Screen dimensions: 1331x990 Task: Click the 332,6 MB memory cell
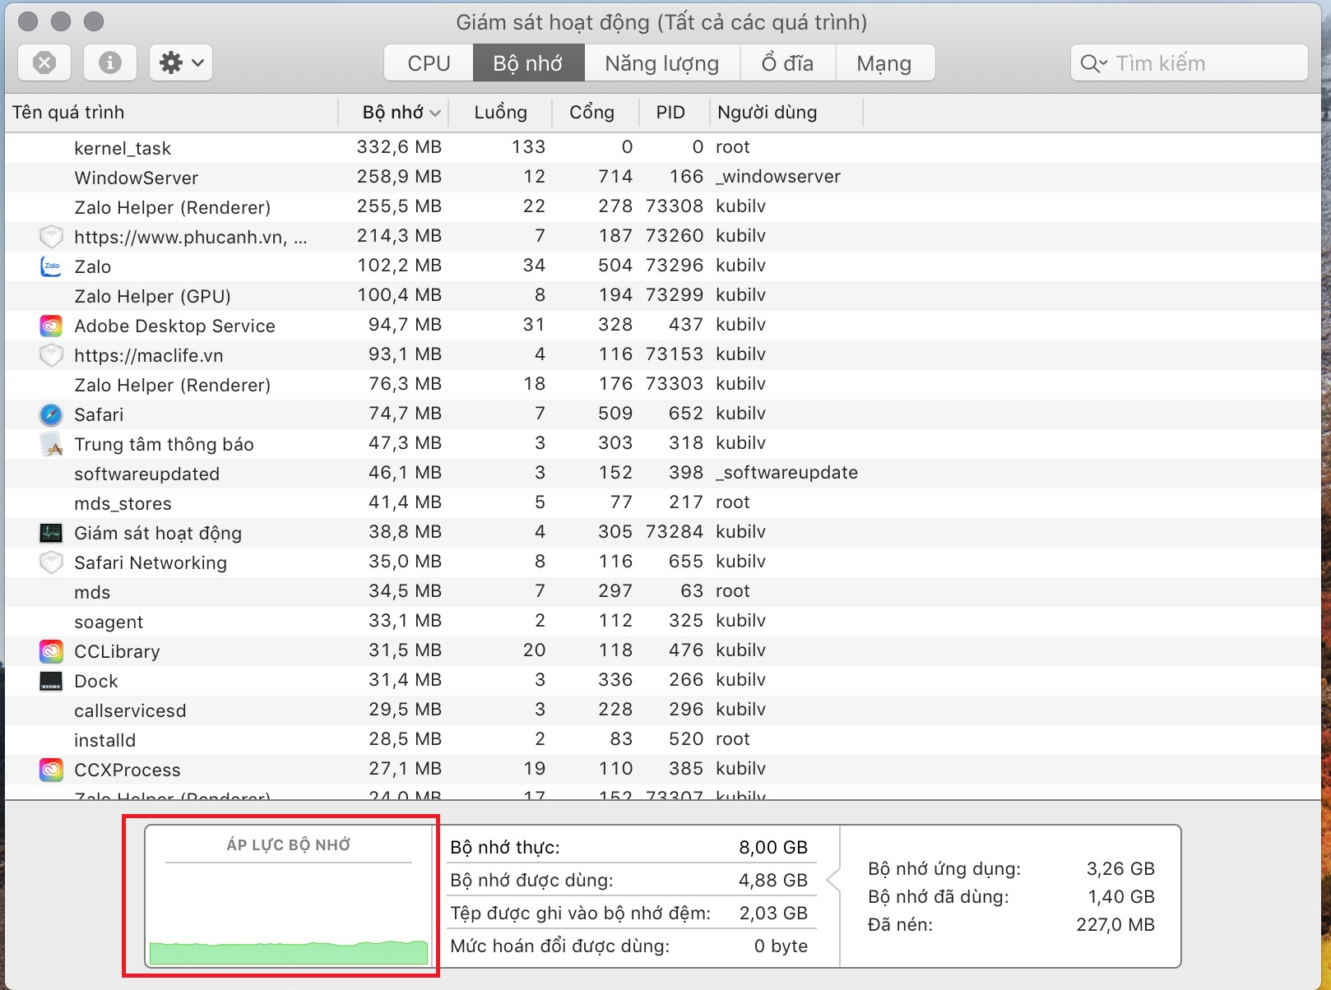[x=399, y=147]
